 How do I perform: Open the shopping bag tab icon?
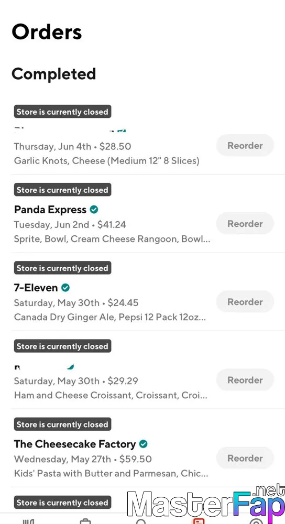click(85, 521)
